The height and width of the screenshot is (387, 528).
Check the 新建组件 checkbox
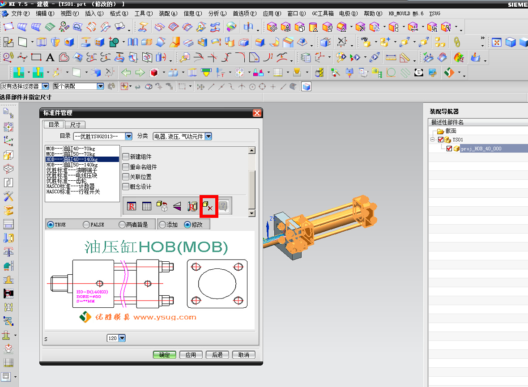(126, 157)
